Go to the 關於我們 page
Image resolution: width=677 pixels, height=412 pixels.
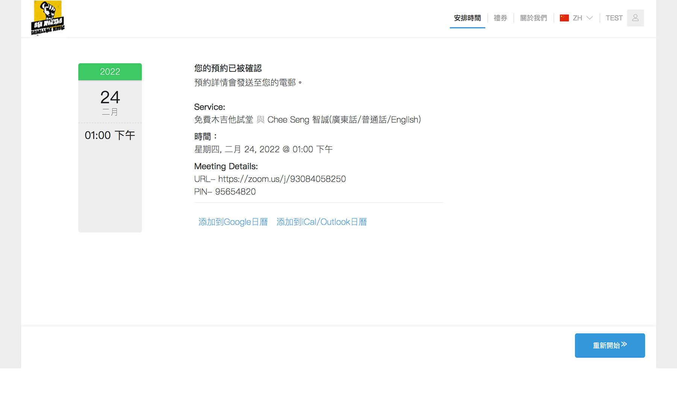click(x=533, y=18)
